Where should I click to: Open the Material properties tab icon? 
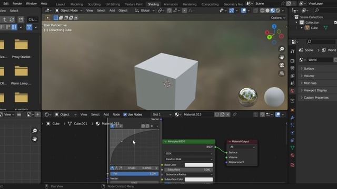coord(292,155)
